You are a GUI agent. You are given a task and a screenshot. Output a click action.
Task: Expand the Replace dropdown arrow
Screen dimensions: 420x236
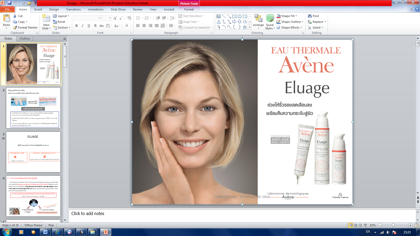325,22
